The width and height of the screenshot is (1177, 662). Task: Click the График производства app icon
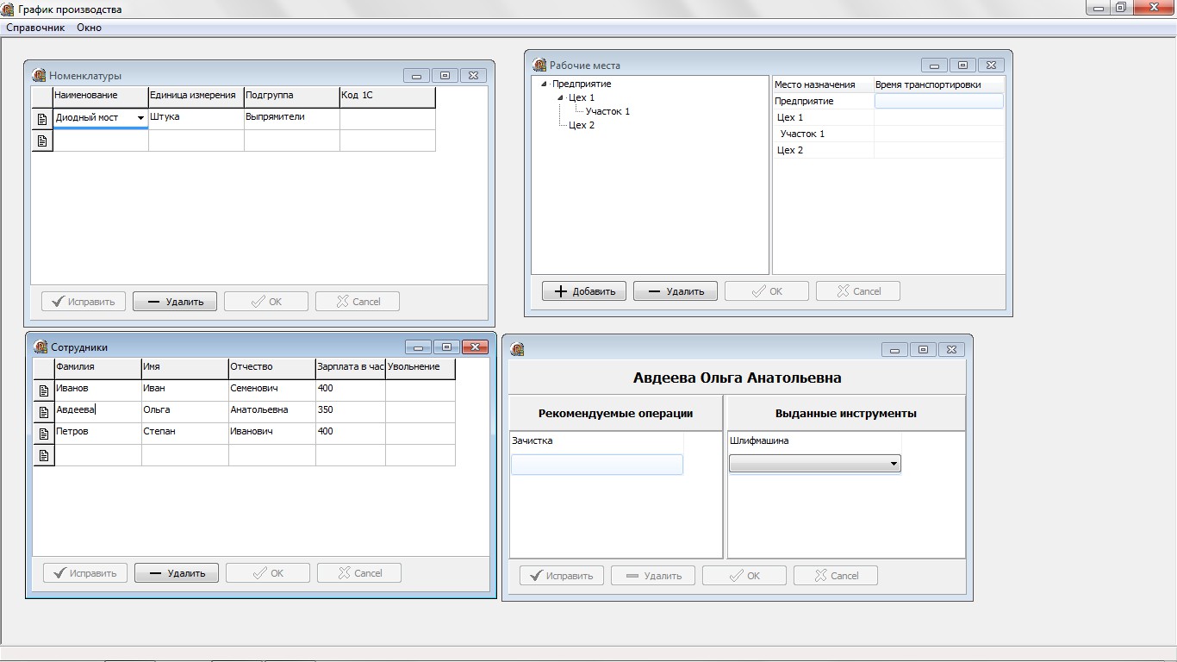(8, 9)
